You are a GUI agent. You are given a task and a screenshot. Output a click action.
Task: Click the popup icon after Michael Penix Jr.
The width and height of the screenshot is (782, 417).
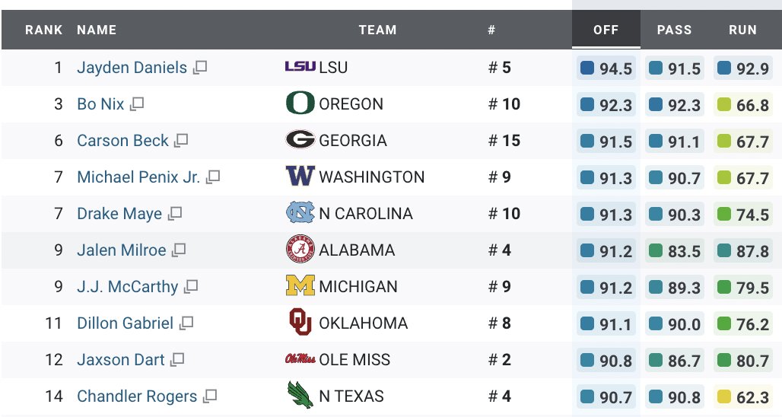click(x=213, y=177)
